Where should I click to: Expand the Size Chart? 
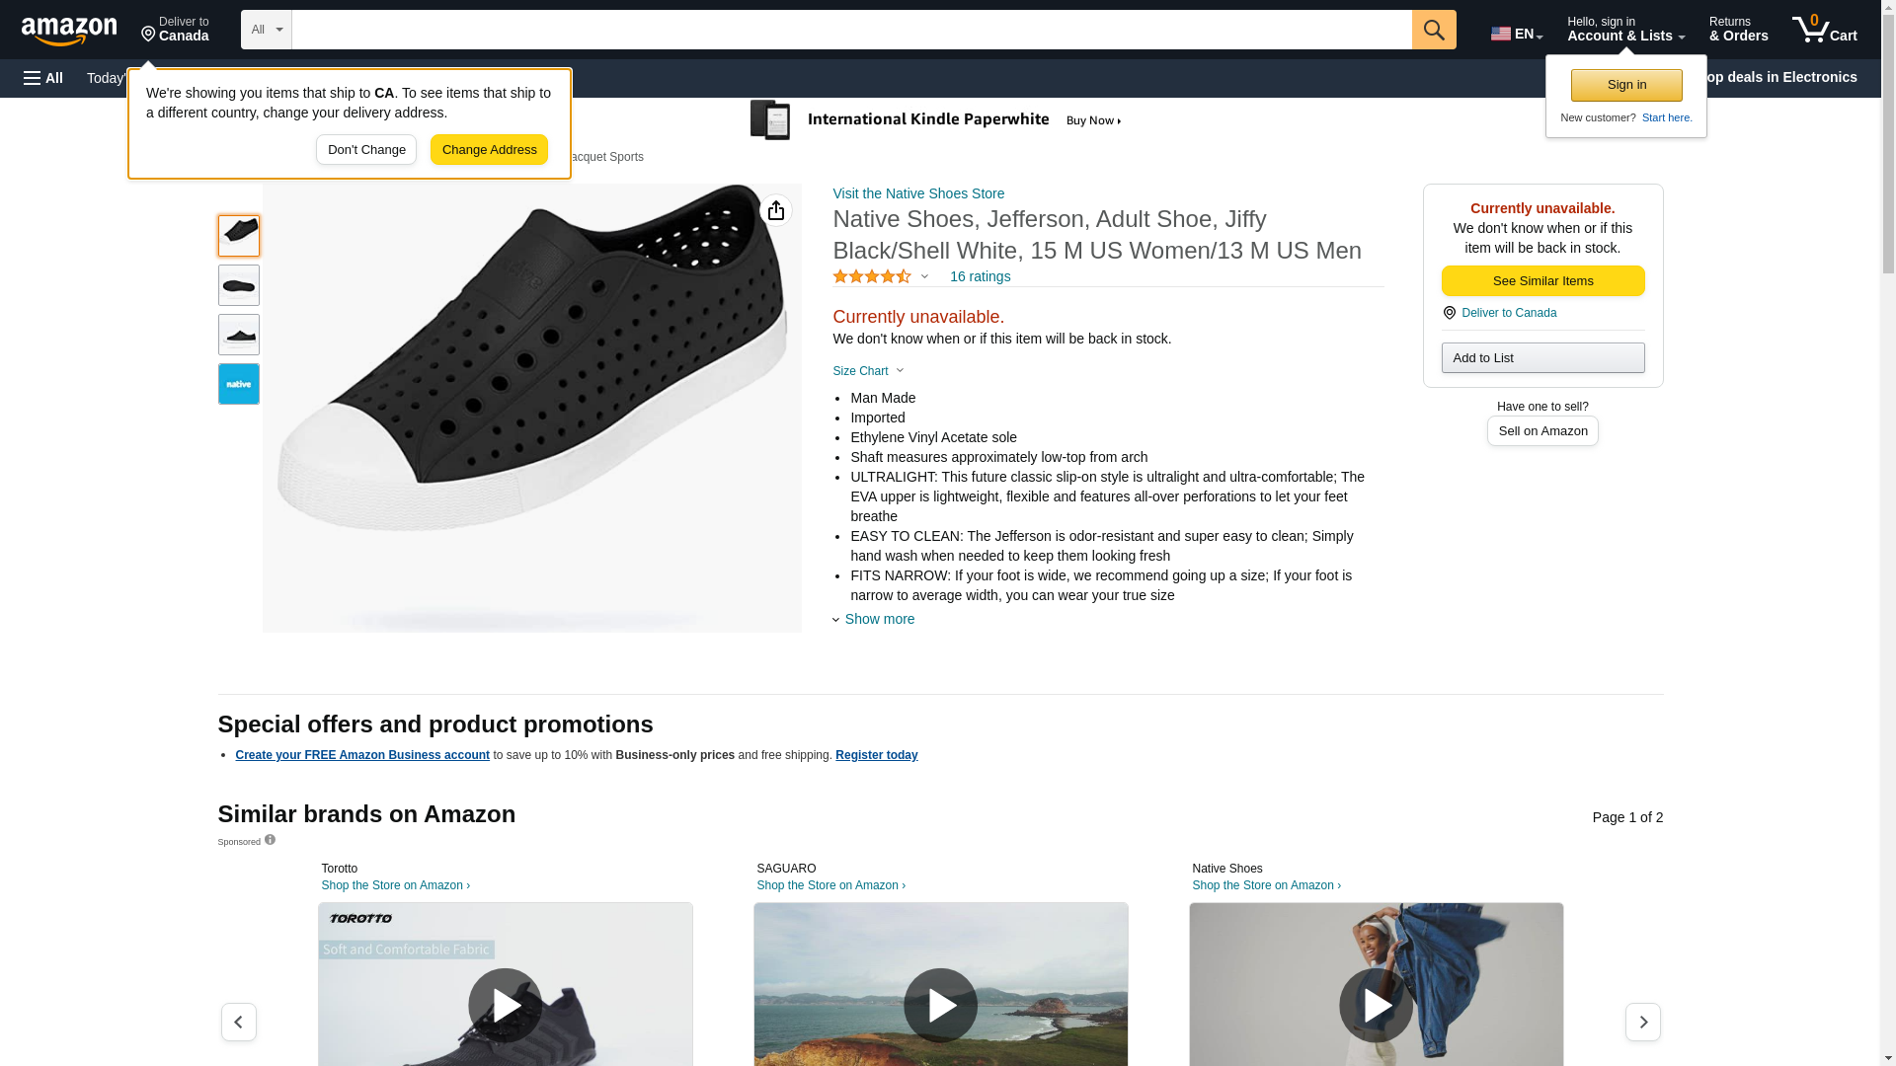coord(868,371)
